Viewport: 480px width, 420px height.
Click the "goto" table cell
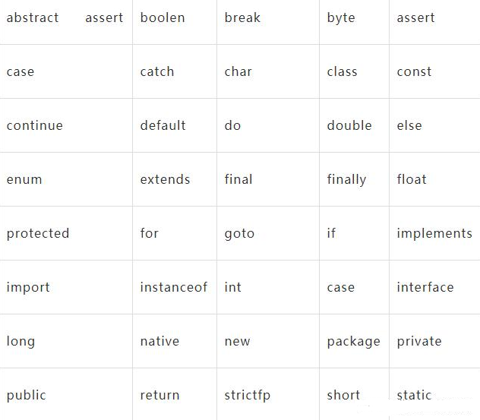pos(240,233)
